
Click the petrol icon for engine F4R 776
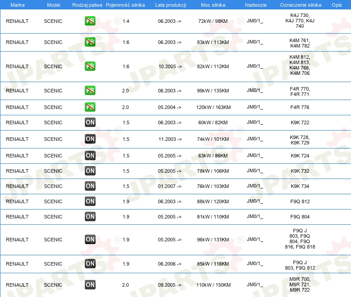click(x=90, y=107)
